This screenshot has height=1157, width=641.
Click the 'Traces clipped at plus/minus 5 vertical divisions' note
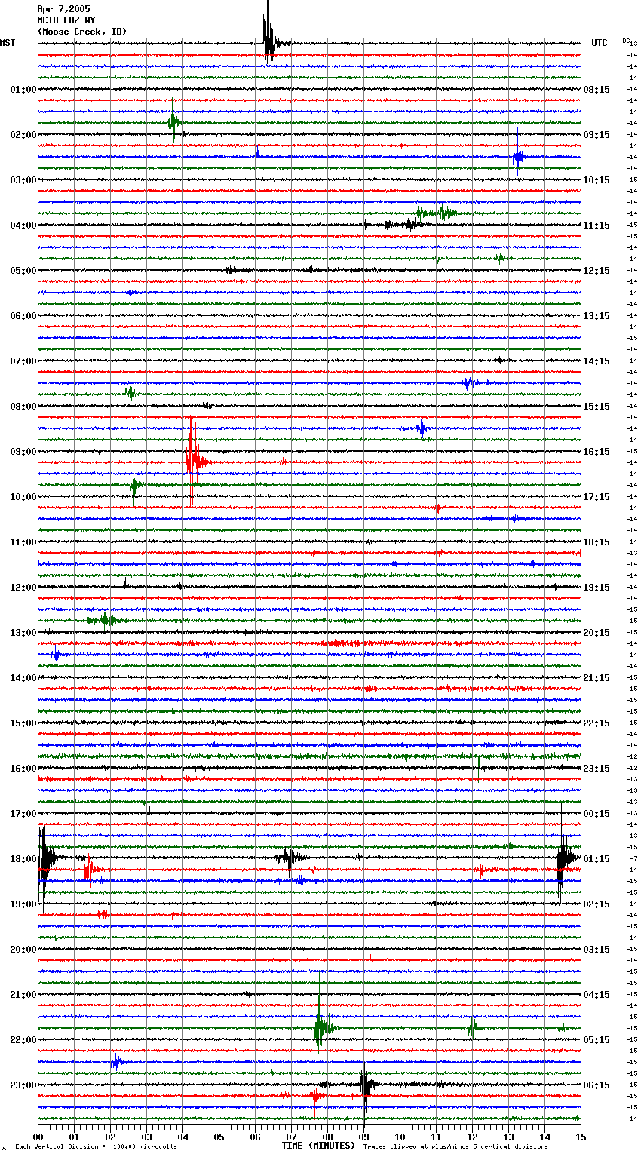[x=455, y=1146]
